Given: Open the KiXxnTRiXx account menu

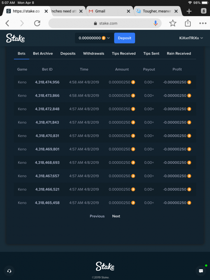Looking at the screenshot, I should point(191,38).
